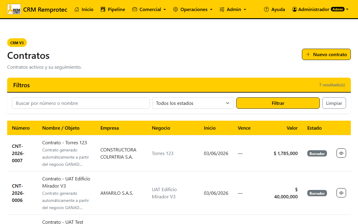Click the Empresa column header
Image resolution: width=358 pixels, height=224 pixels.
click(x=109, y=128)
